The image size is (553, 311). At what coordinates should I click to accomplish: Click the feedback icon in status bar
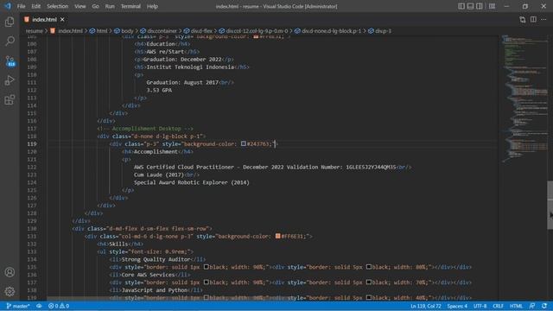(532, 306)
